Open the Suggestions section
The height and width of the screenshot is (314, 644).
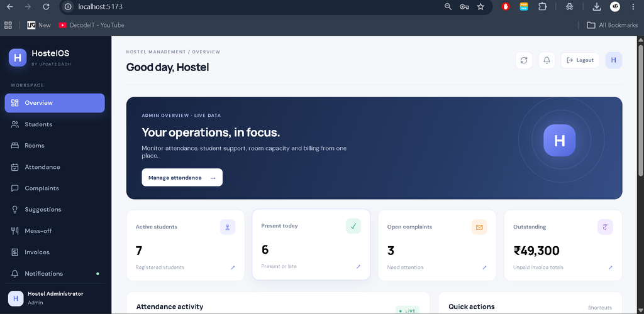point(55,210)
